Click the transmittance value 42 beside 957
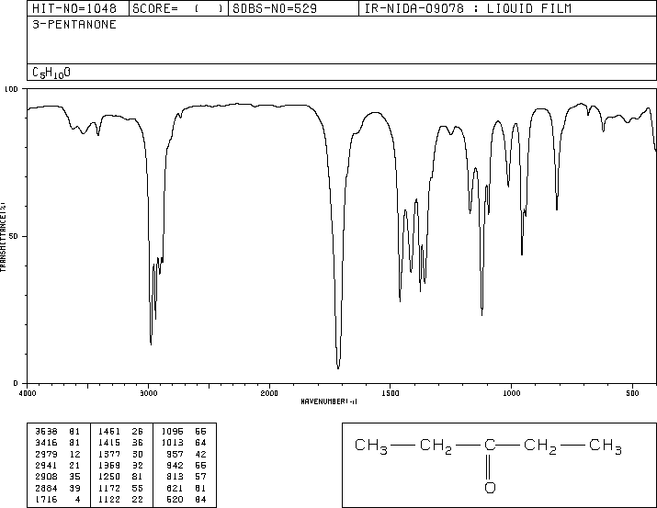657x508 pixels. click(200, 454)
